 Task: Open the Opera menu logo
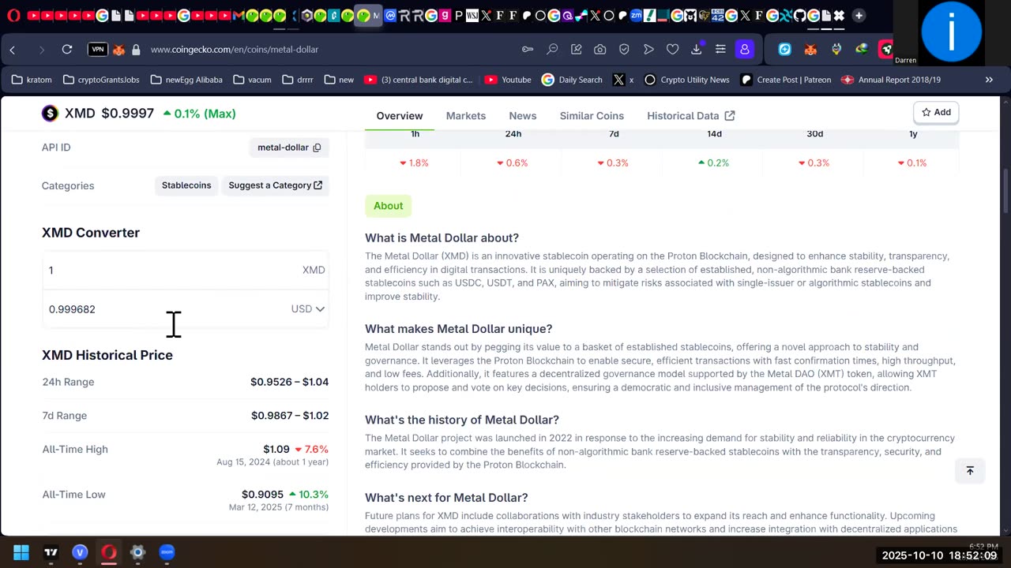tap(13, 16)
